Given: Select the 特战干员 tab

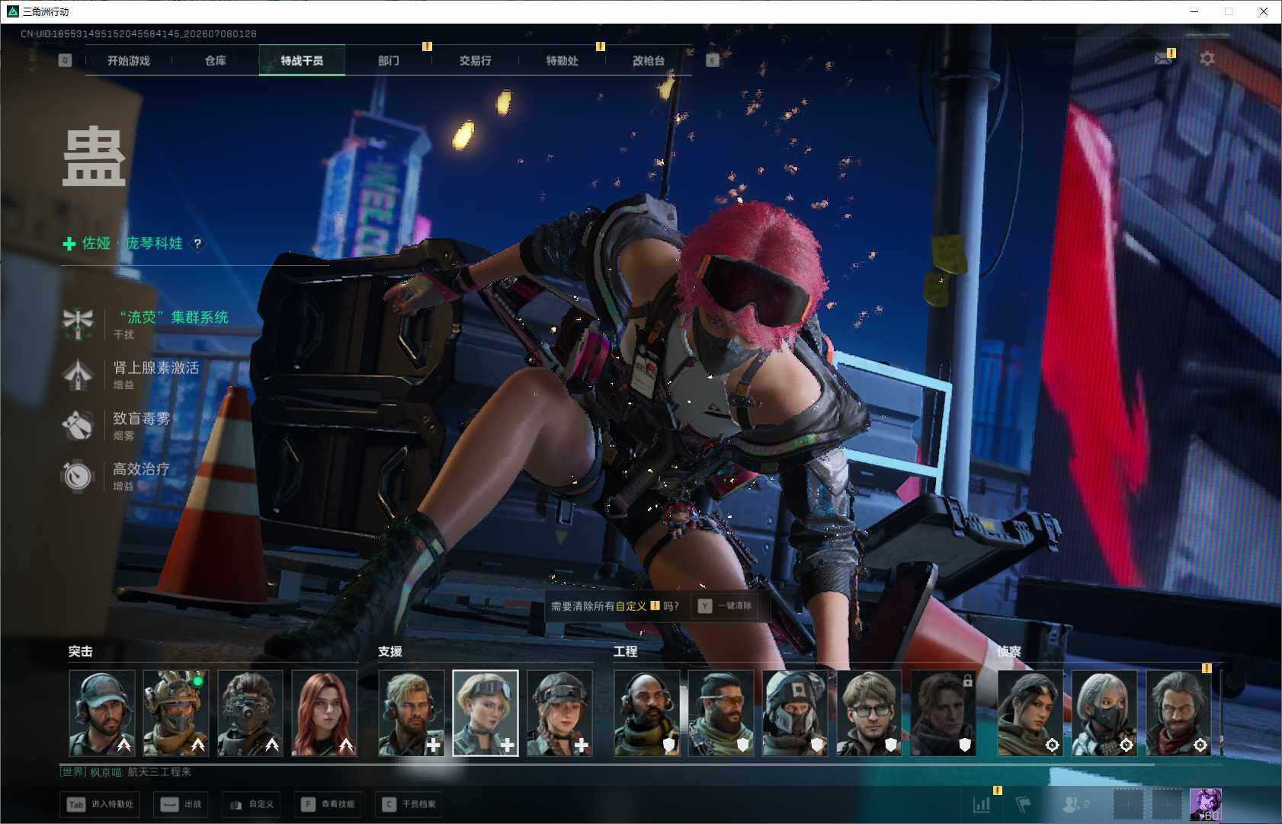Looking at the screenshot, I should tap(302, 60).
